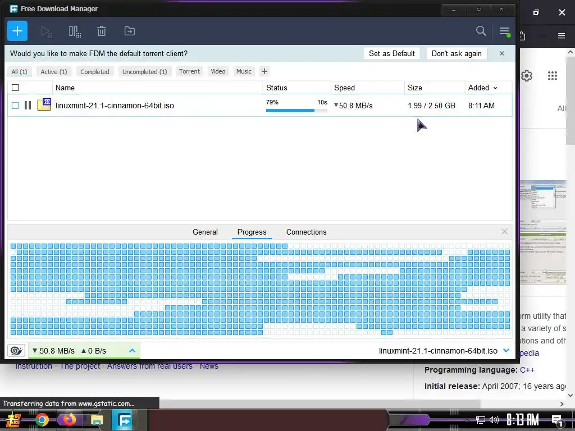
Task: Click the 79% download progress bar
Action: [296, 111]
